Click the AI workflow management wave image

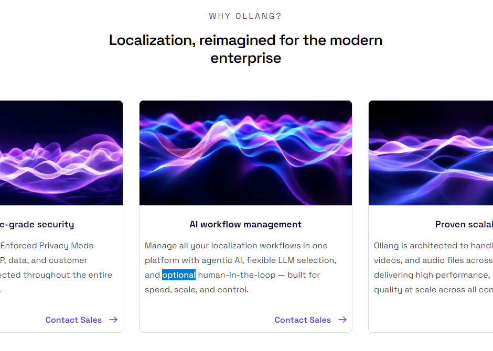[x=245, y=152]
